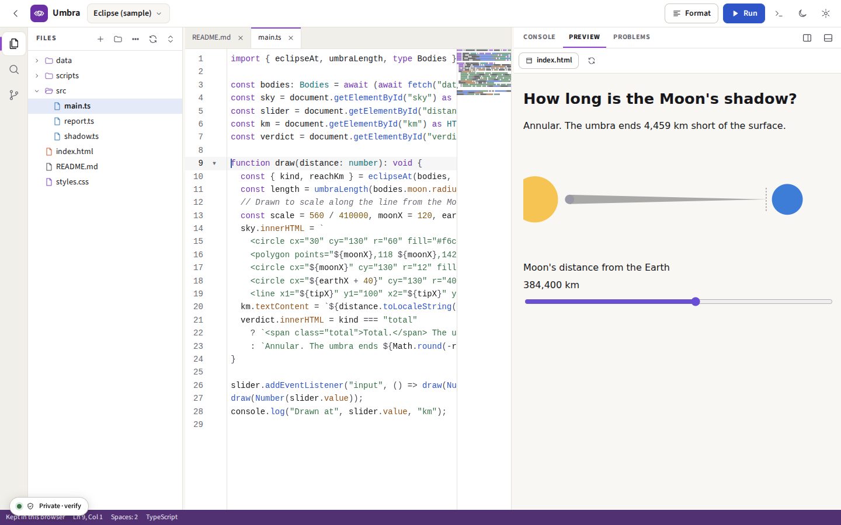The image size is (841, 525).
Task: Click the '384,400 km' distance value
Action: point(551,285)
